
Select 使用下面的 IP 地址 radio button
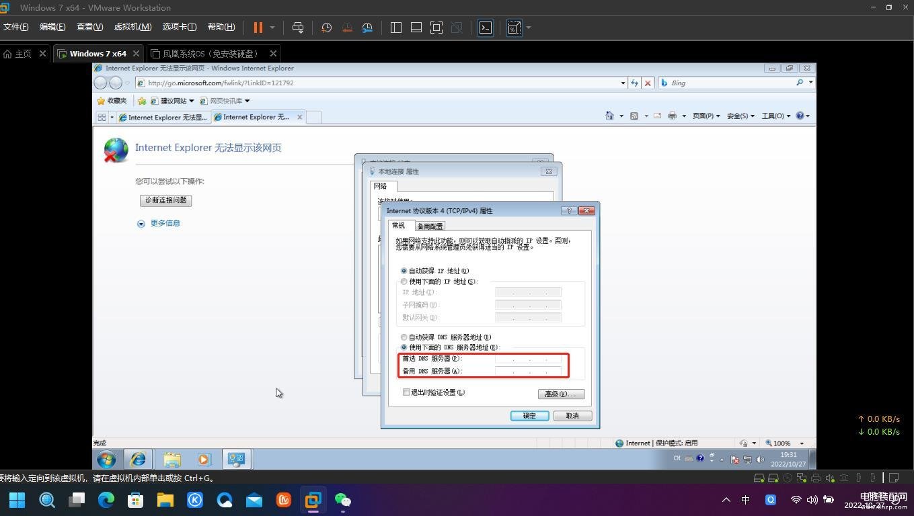(404, 282)
